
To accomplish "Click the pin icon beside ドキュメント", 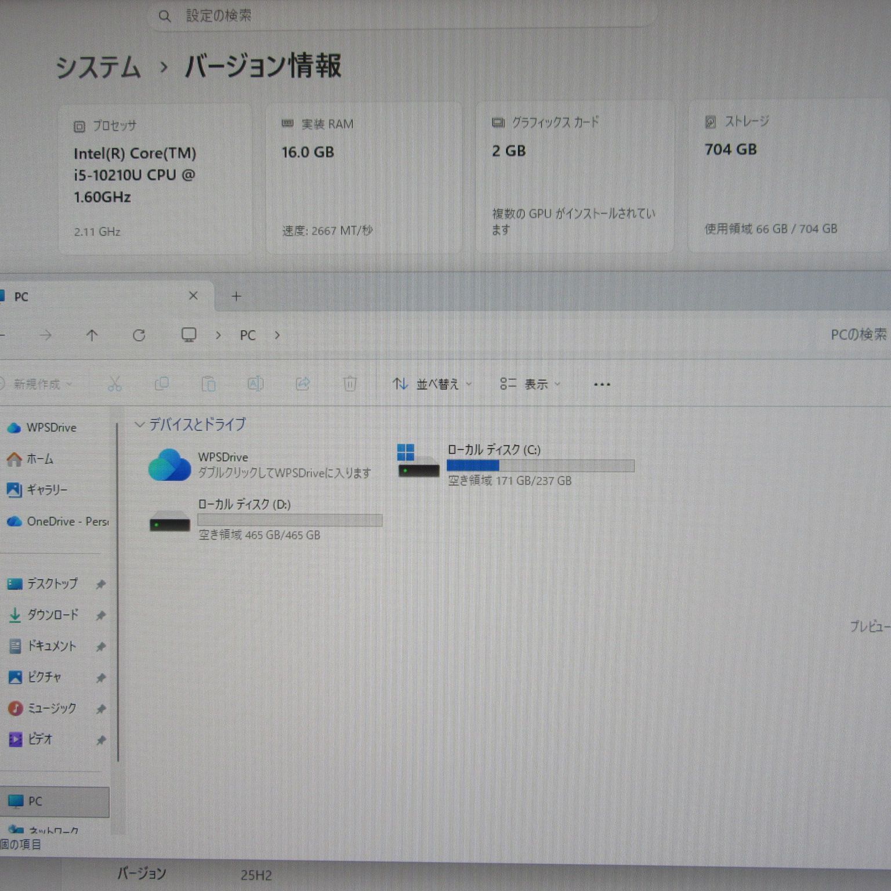I will click(101, 647).
